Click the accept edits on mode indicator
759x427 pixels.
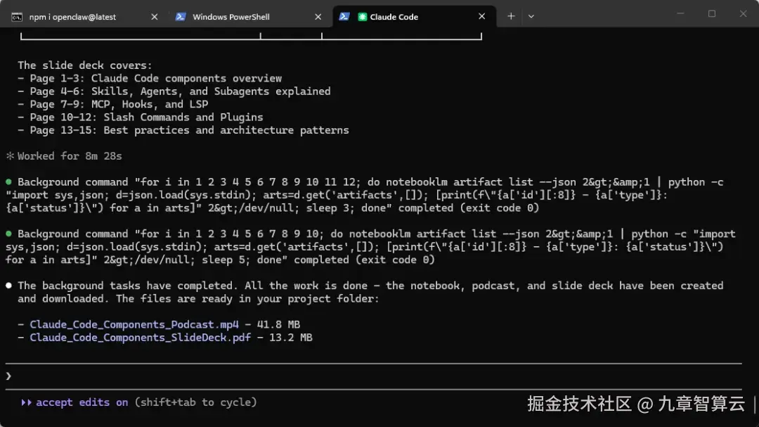pyautogui.click(x=82, y=402)
